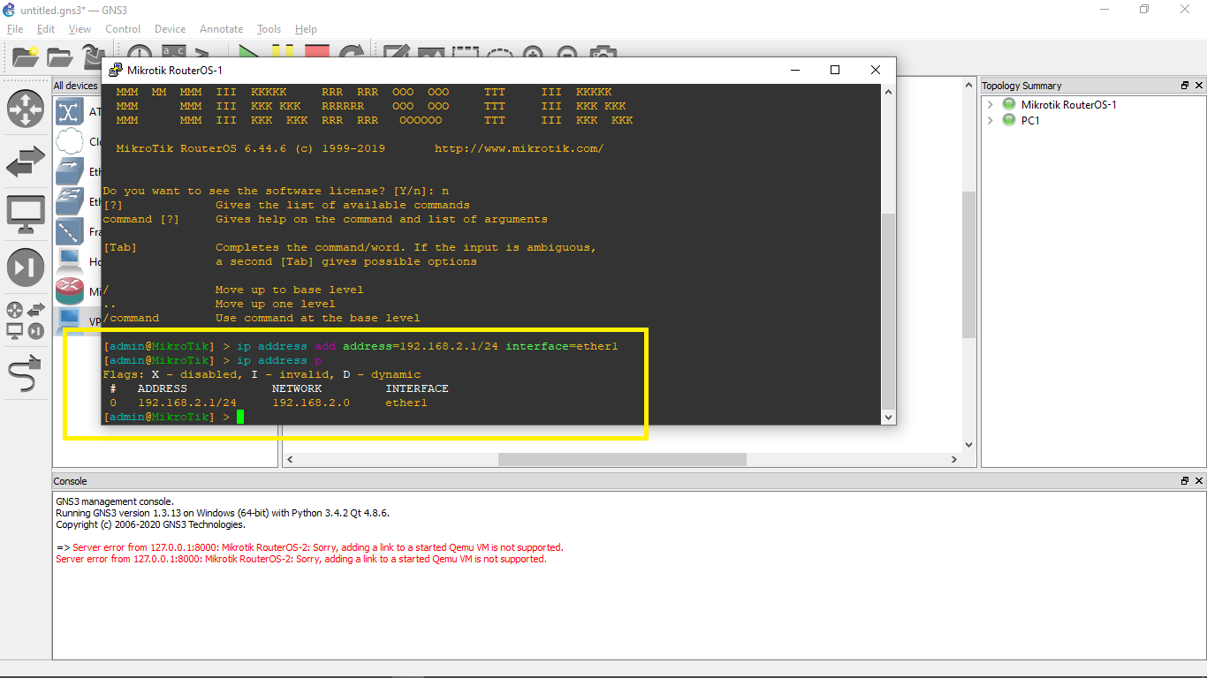Select the ATM switch device icon
1207x678 pixels.
click(x=70, y=112)
